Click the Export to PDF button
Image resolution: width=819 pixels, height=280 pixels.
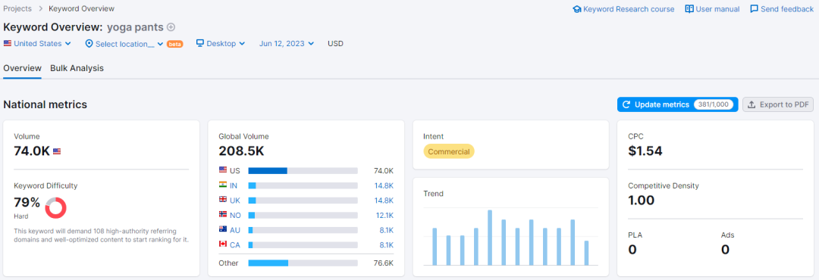778,104
